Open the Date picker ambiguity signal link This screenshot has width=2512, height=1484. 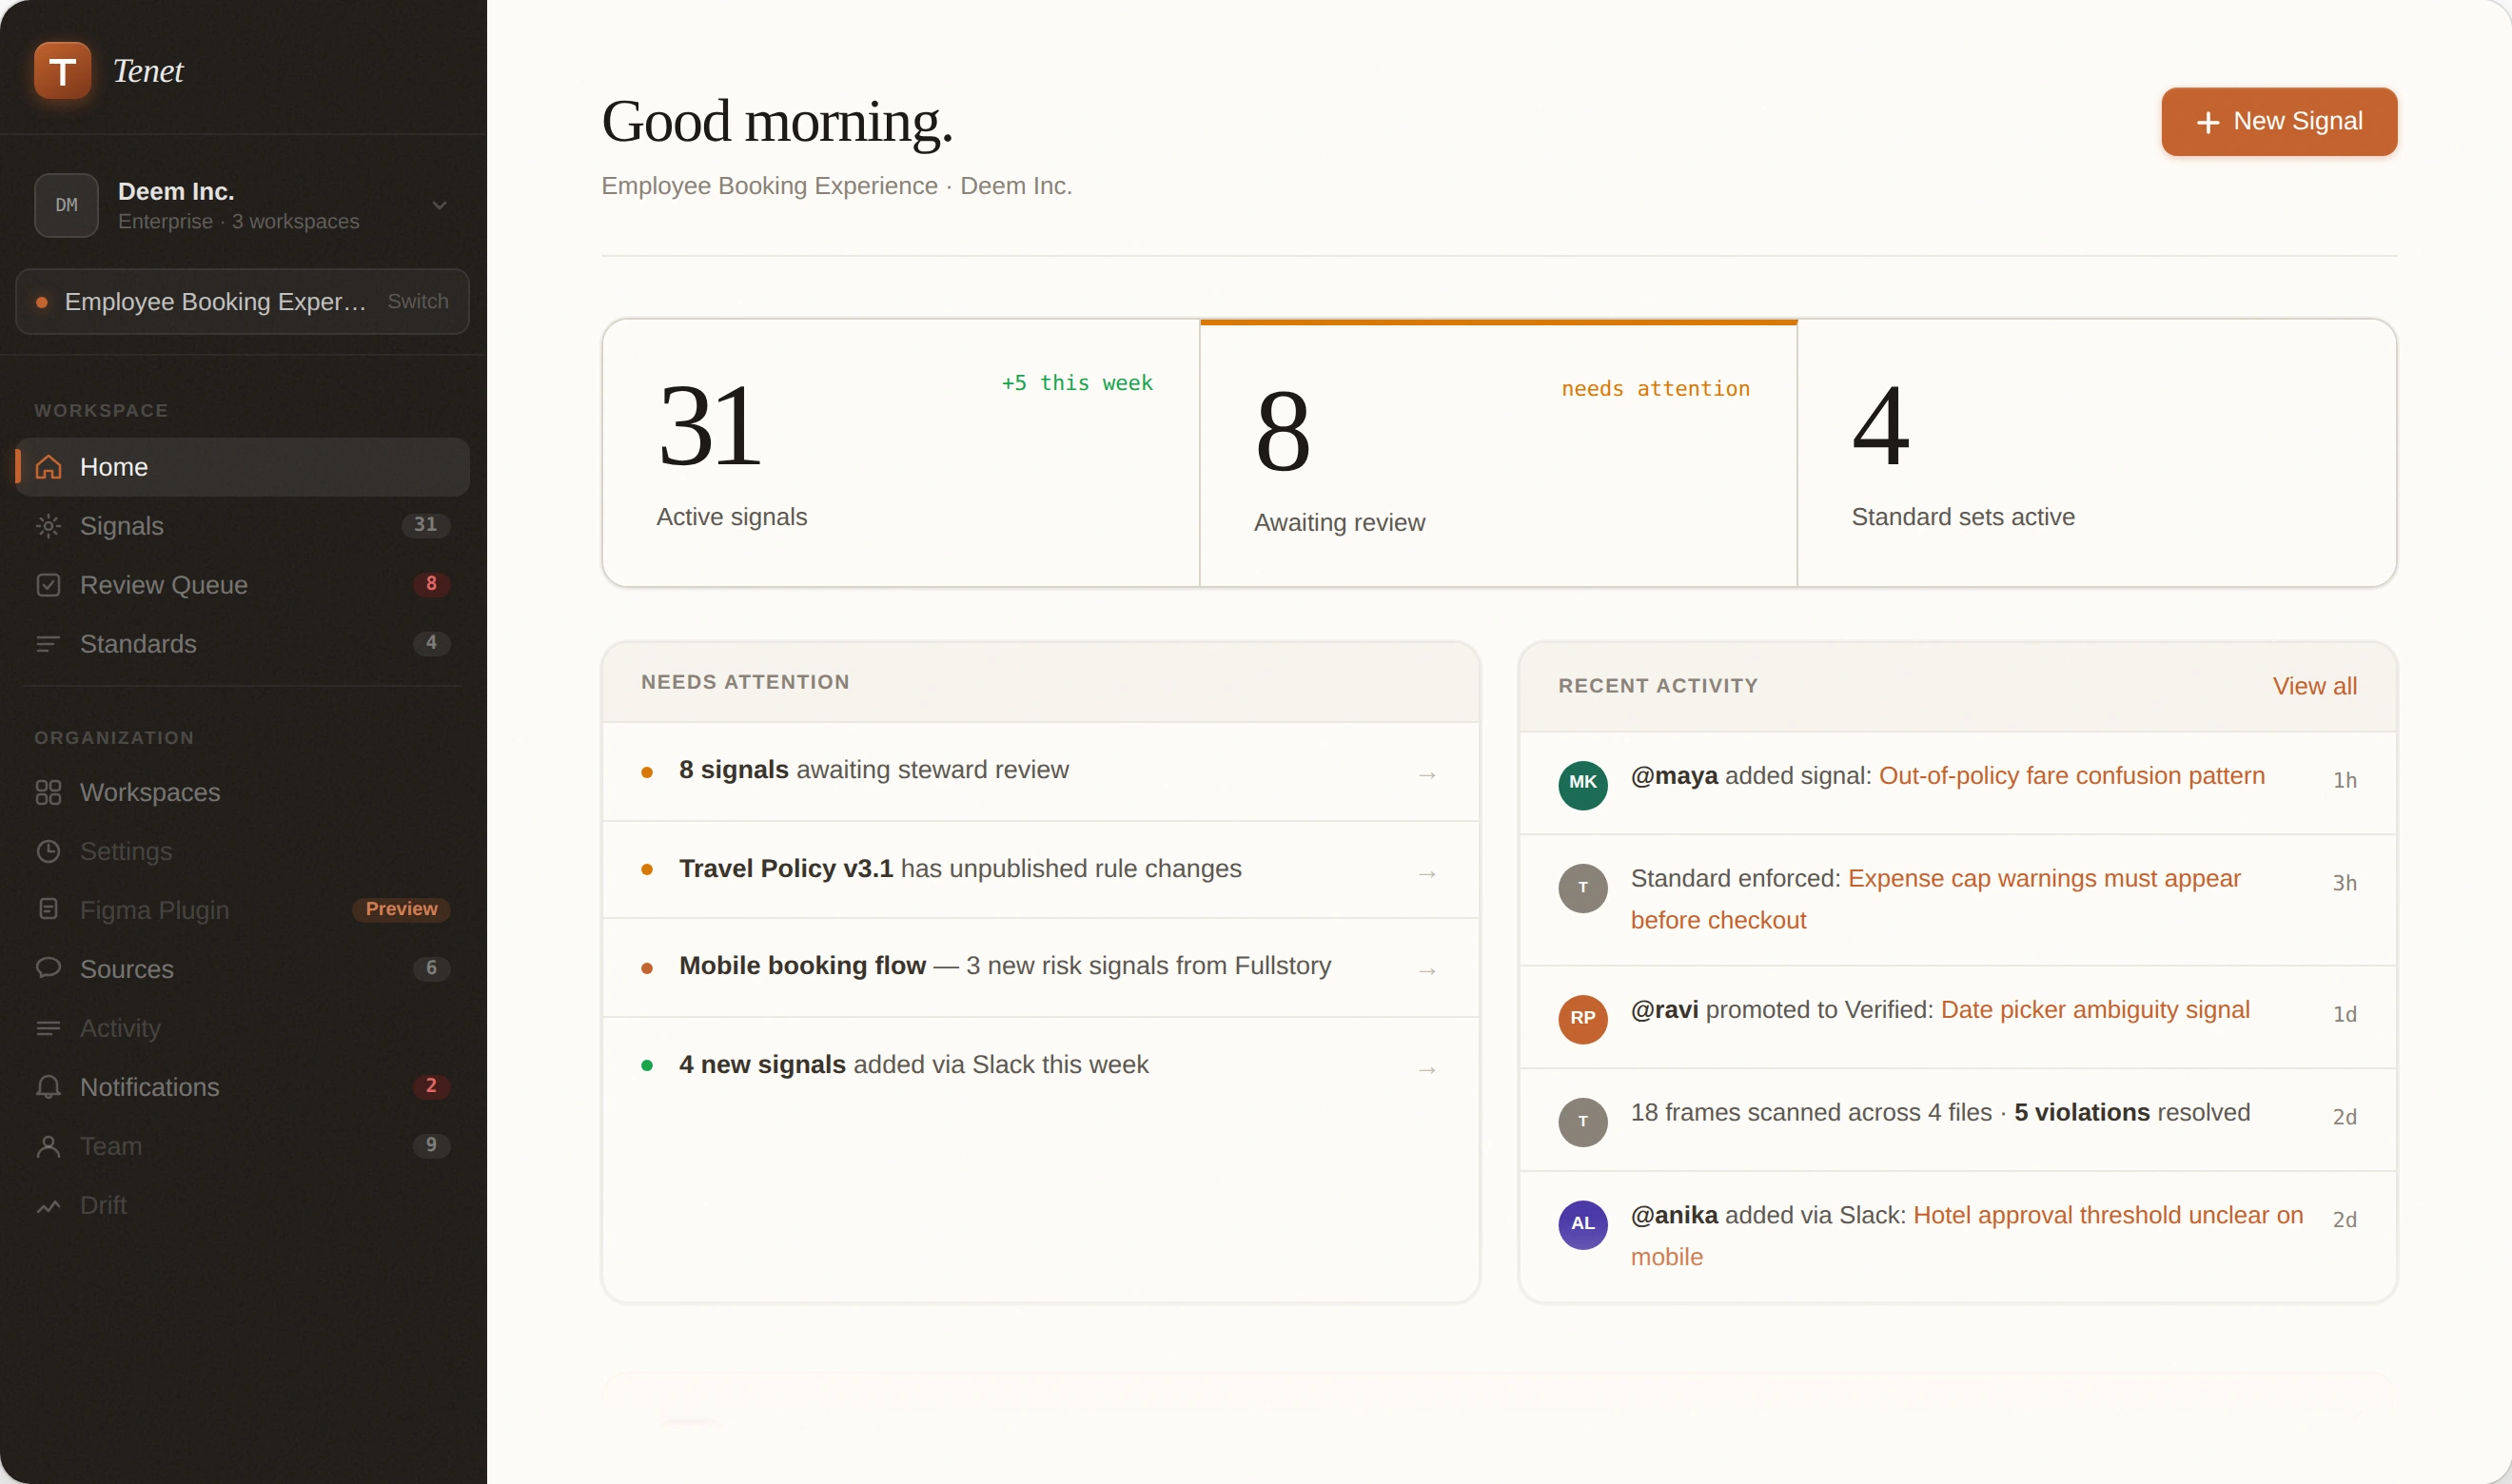coord(2094,1010)
